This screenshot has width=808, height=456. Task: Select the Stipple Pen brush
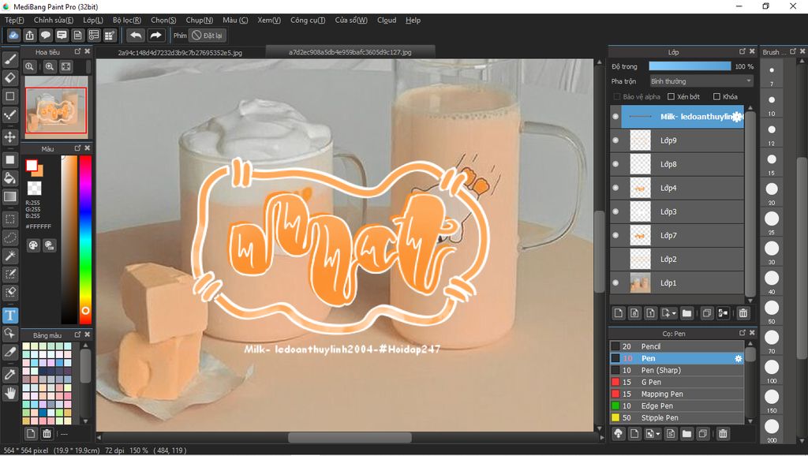pos(676,417)
